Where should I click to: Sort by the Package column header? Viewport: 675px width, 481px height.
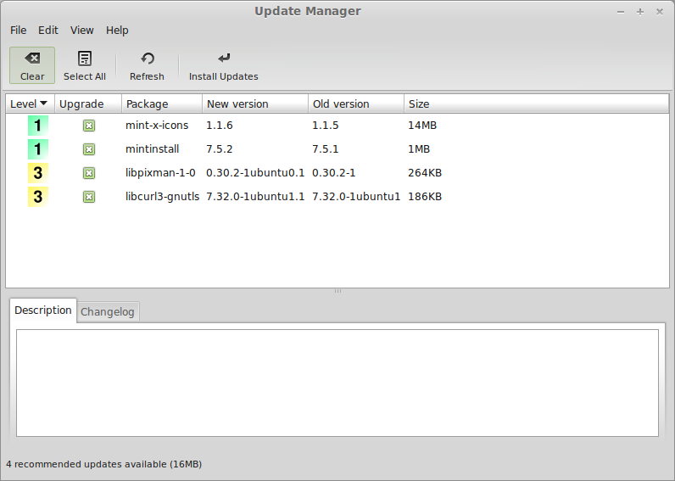pyautogui.click(x=162, y=103)
